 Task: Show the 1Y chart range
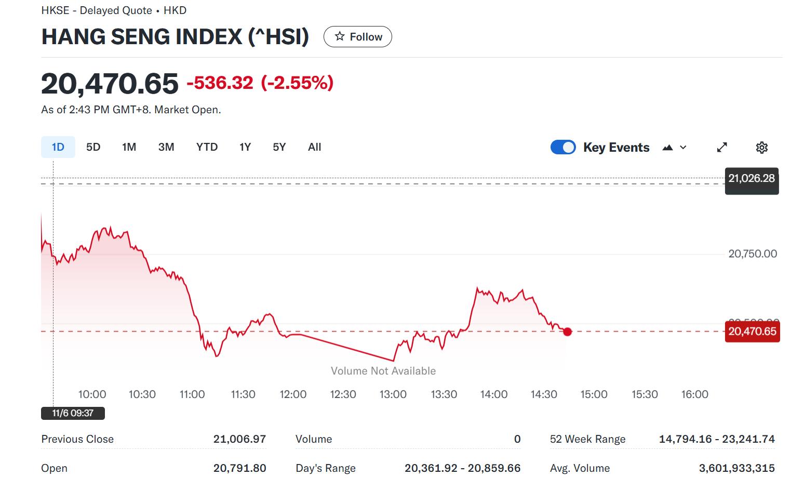(x=245, y=147)
